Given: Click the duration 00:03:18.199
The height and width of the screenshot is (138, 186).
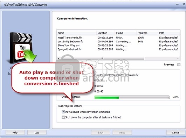Looking at the screenshot, I should pyautogui.click(x=105, y=38).
